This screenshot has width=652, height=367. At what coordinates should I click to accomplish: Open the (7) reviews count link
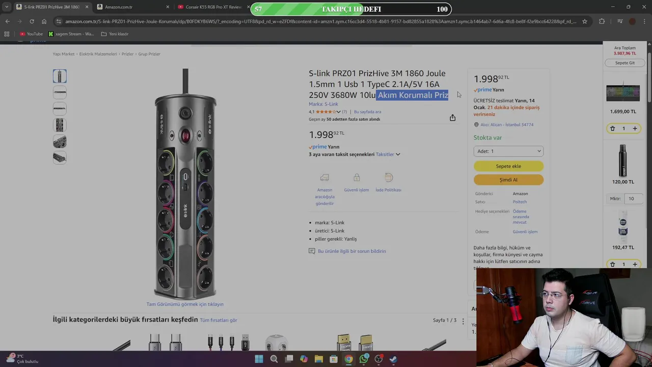(344, 112)
